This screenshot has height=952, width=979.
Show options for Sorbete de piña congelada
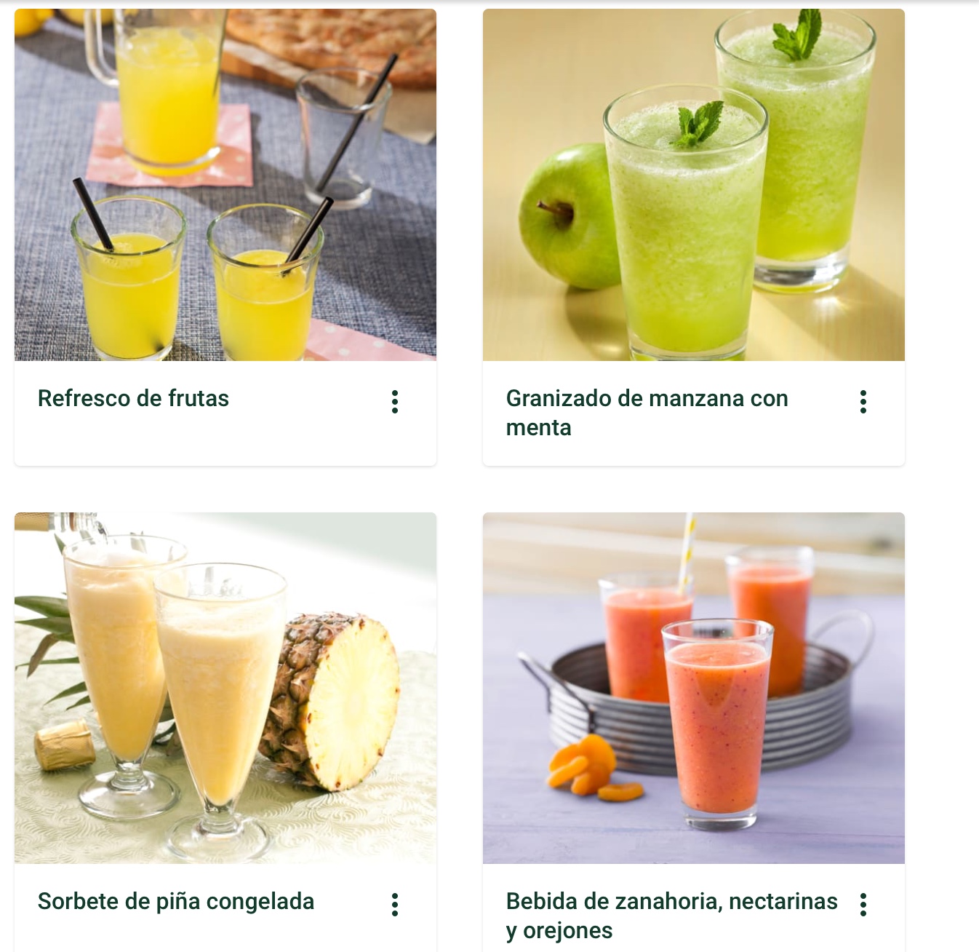(395, 905)
